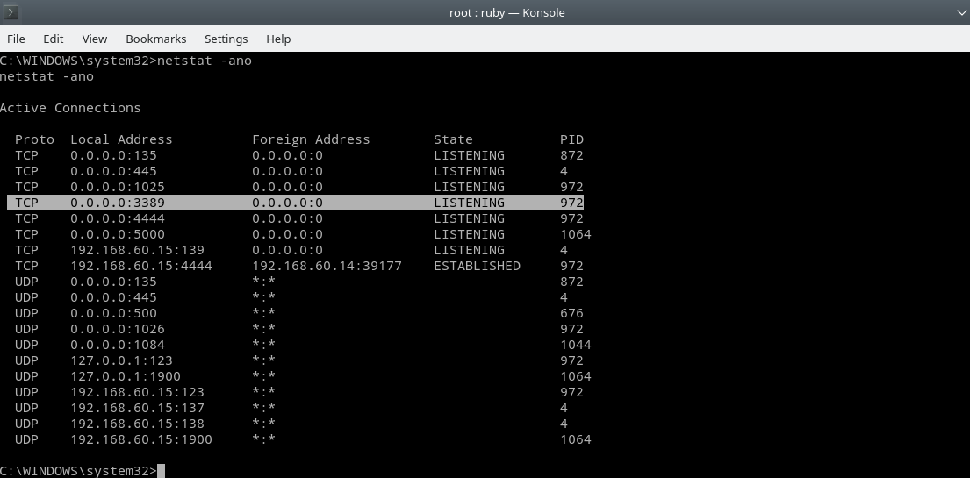
Task: Click the 'Foreign Address' column header
Action: (x=311, y=139)
